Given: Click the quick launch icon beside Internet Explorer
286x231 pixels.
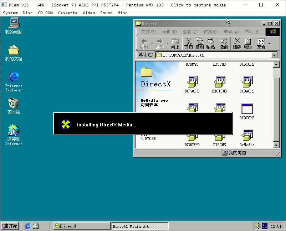Looking at the screenshot, I should pyautogui.click(x=36, y=226).
